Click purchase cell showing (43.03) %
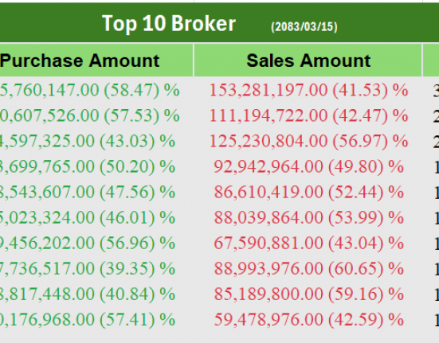 pyautogui.click(x=88, y=141)
